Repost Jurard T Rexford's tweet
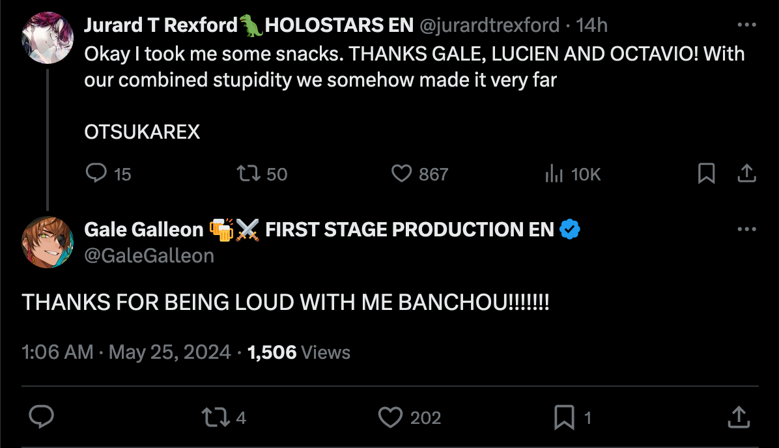This screenshot has height=448, width=779. 248,173
